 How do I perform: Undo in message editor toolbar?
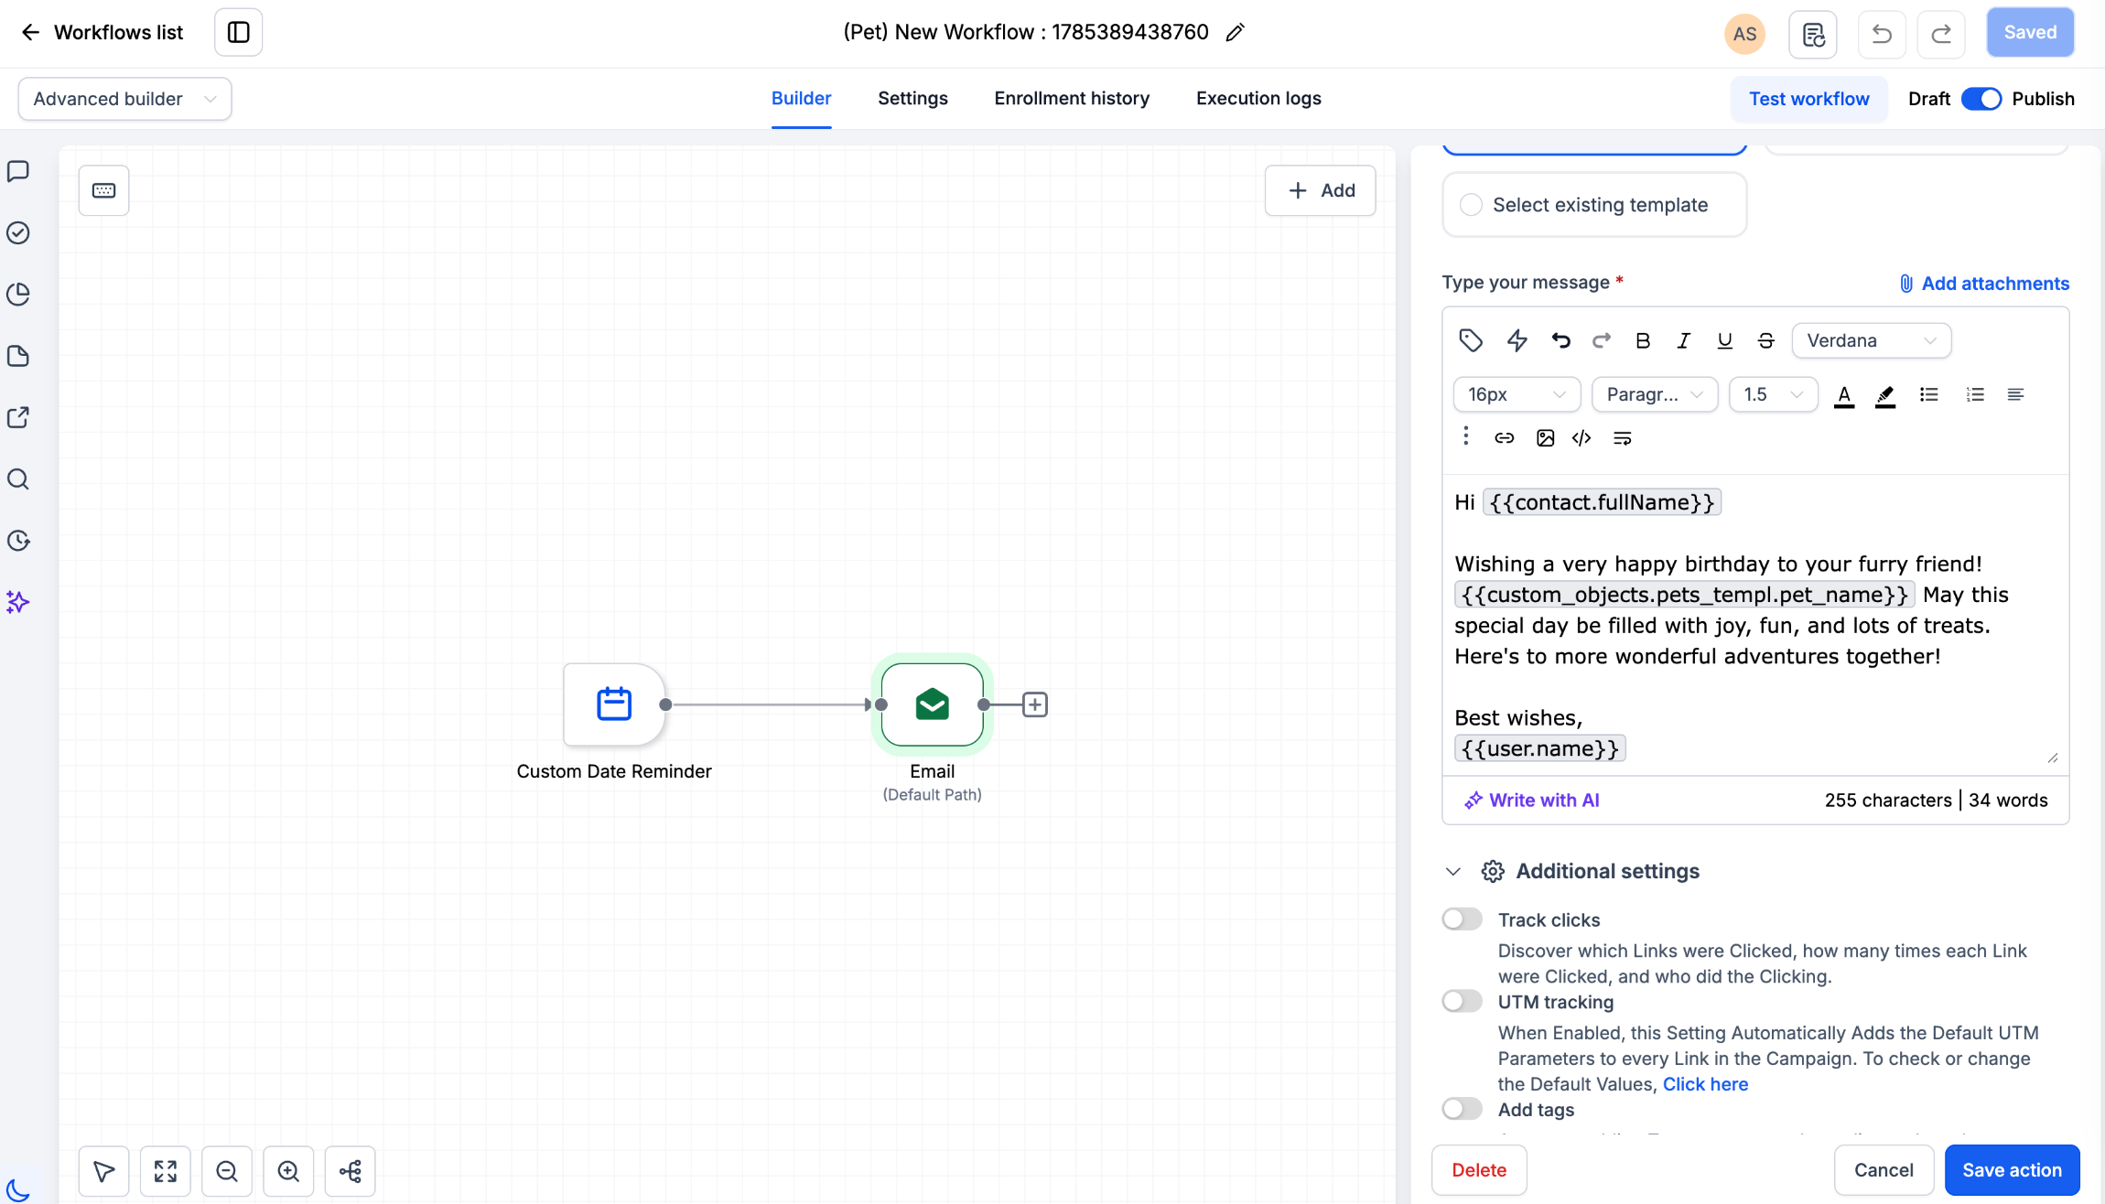1560,340
